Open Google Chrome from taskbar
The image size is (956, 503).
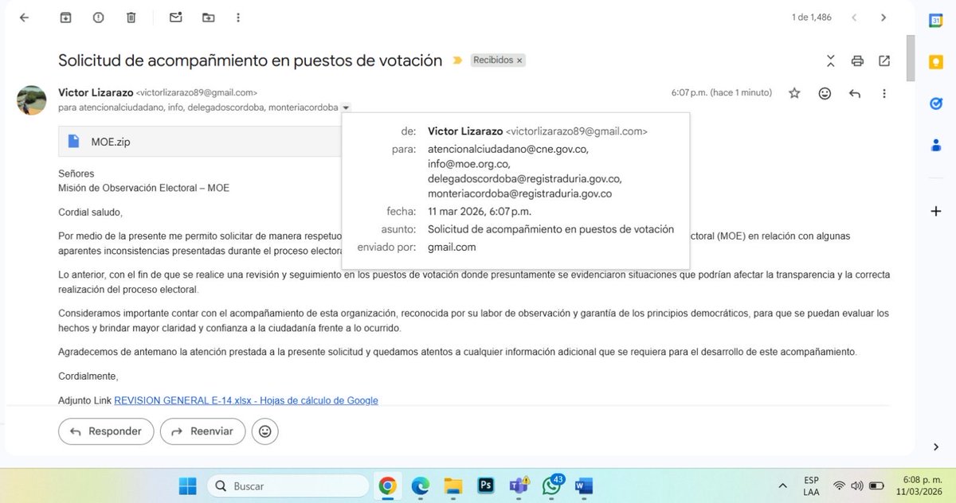coord(387,485)
